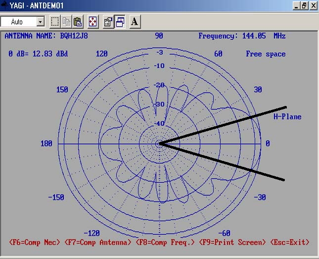Click the Font 'A' toolbar icon
The height and width of the screenshot is (259, 319).
click(135, 22)
